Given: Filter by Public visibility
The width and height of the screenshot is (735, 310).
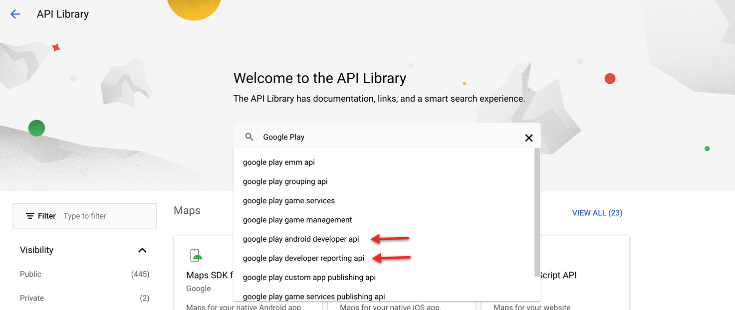Looking at the screenshot, I should (31, 274).
